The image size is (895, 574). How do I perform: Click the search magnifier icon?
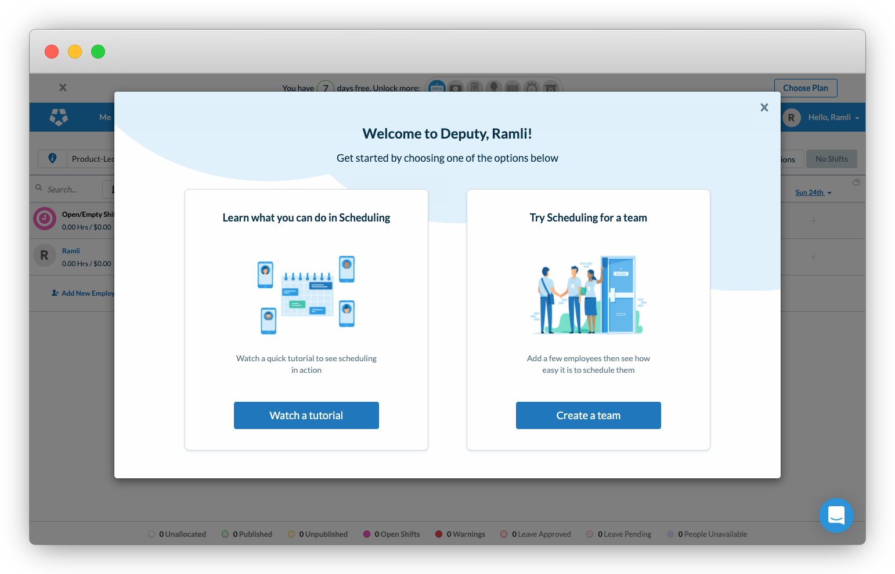(39, 188)
